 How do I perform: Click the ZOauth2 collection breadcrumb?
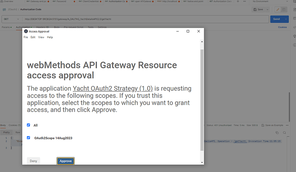[x=12, y=9]
